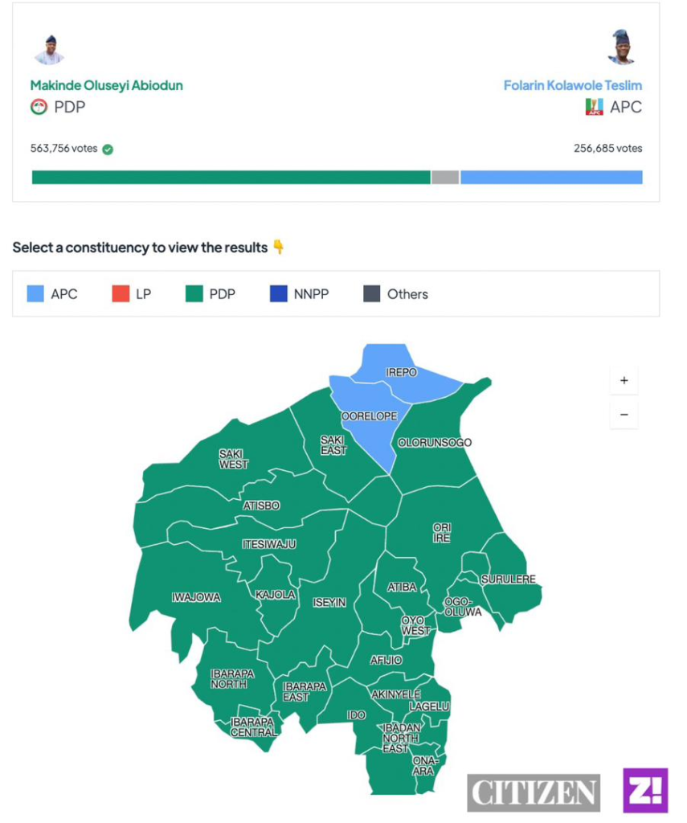Click Makinde Oluseyi Abiodun's profile photo
The image size is (687, 823).
coord(49,49)
